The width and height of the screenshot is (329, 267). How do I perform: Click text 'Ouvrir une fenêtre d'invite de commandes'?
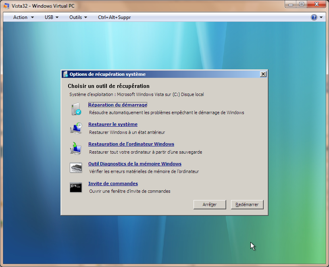coord(130,191)
